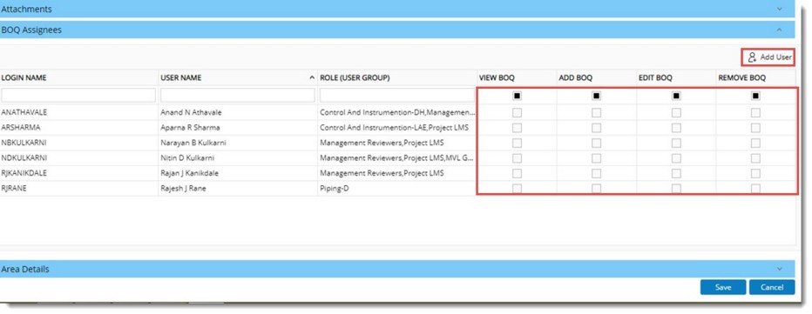Check VIEW BOQ for ARSHARMA
Screen dimensions: 812x314
[517, 127]
